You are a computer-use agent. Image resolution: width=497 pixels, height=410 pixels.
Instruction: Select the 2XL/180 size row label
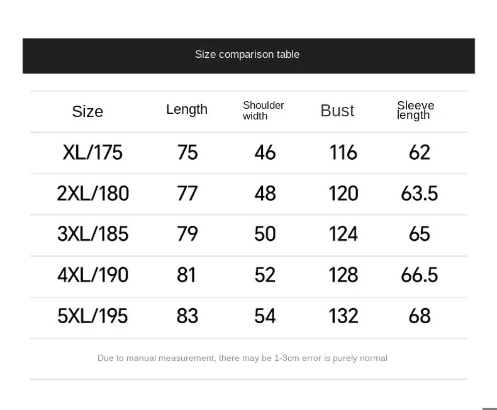(x=92, y=194)
